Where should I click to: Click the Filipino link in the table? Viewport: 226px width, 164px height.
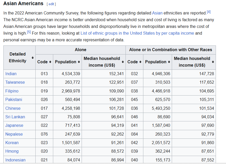(12, 91)
